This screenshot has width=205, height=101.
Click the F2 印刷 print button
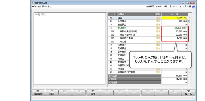point(52,93)
